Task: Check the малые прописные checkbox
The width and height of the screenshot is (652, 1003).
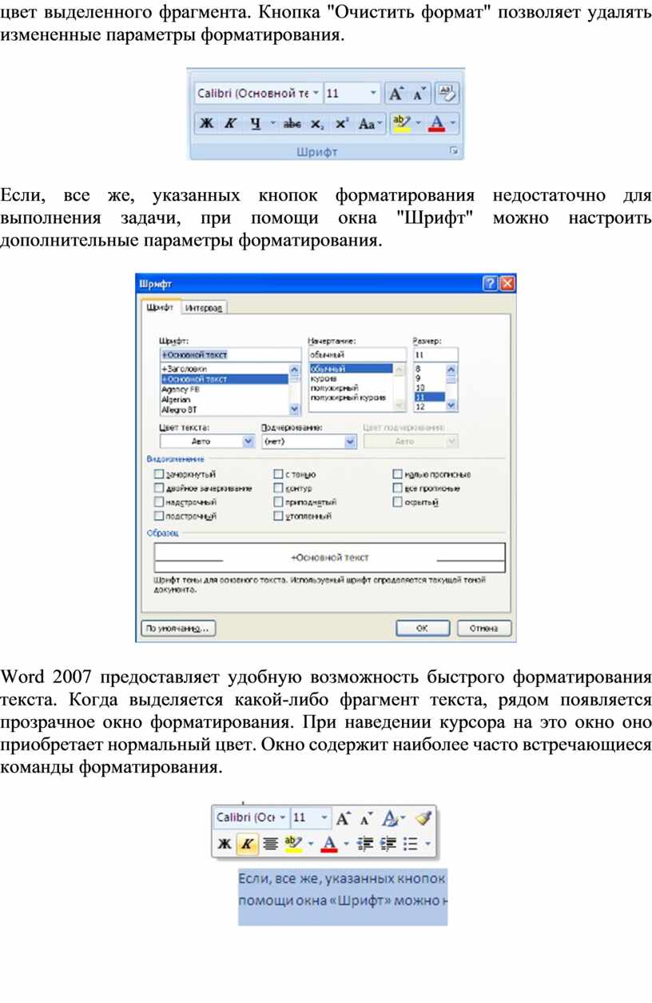Action: [397, 474]
